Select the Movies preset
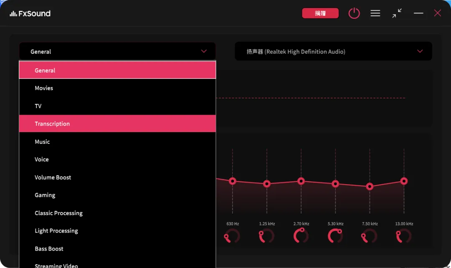The image size is (451, 268). click(x=117, y=88)
